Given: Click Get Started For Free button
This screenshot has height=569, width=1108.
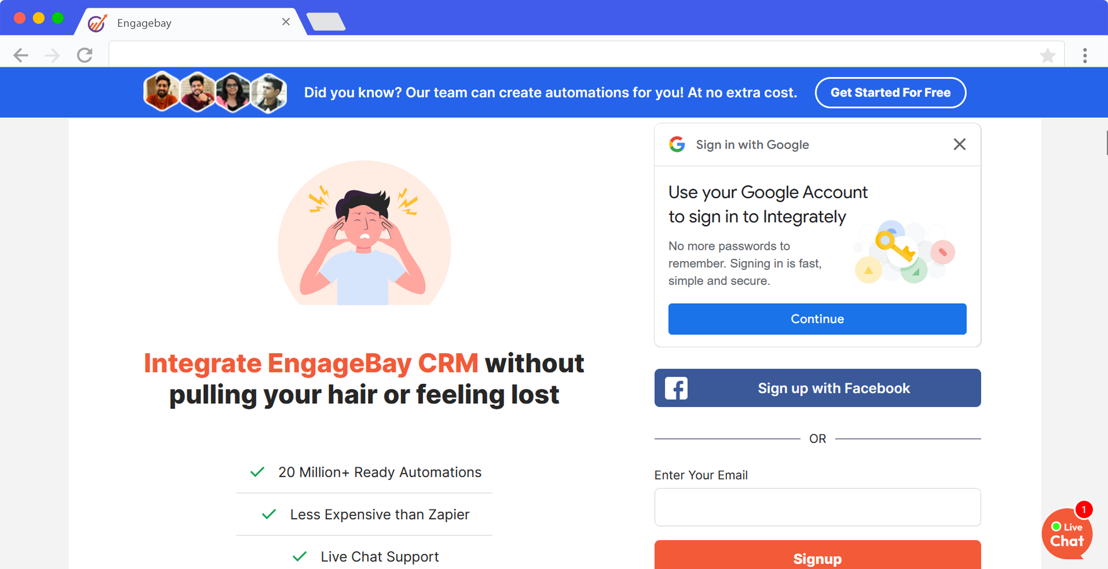Looking at the screenshot, I should [890, 93].
